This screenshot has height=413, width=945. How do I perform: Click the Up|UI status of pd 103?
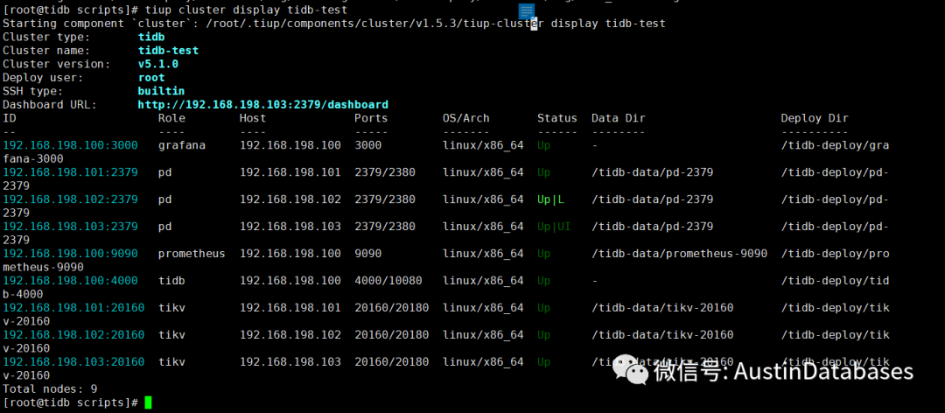554,227
